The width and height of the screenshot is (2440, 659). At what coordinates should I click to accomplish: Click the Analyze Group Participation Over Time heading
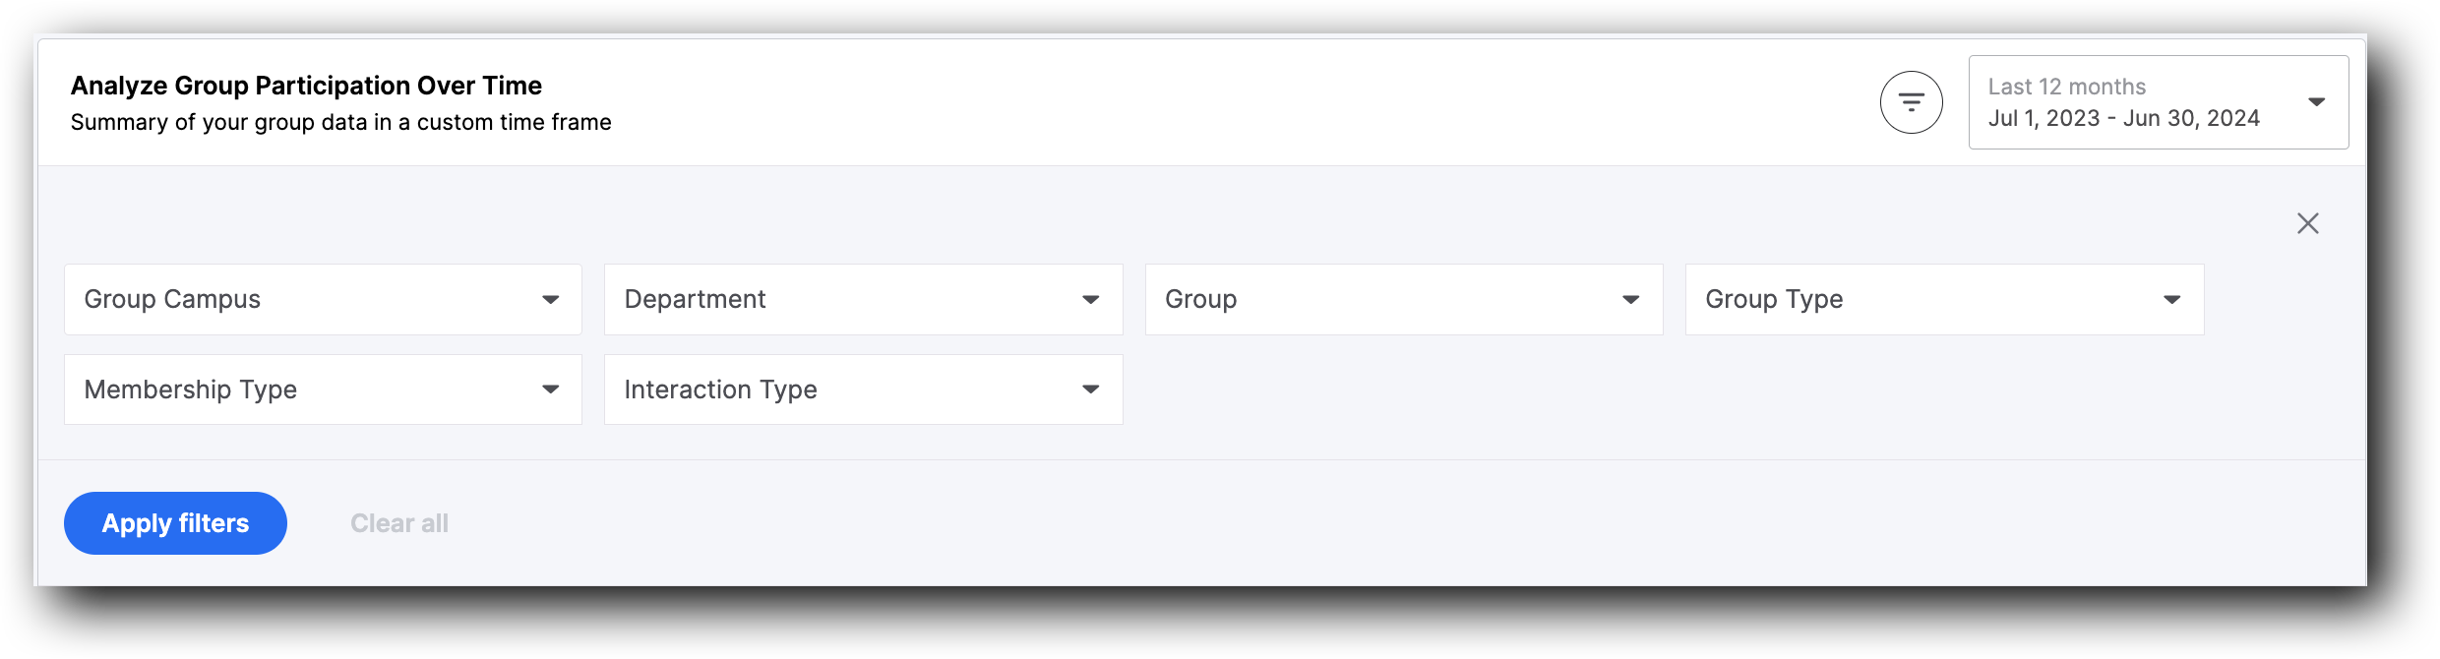(305, 86)
